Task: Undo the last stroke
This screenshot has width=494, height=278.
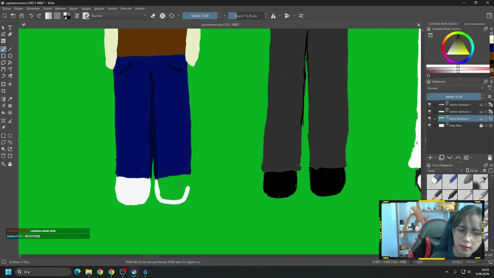Action: click(31, 16)
